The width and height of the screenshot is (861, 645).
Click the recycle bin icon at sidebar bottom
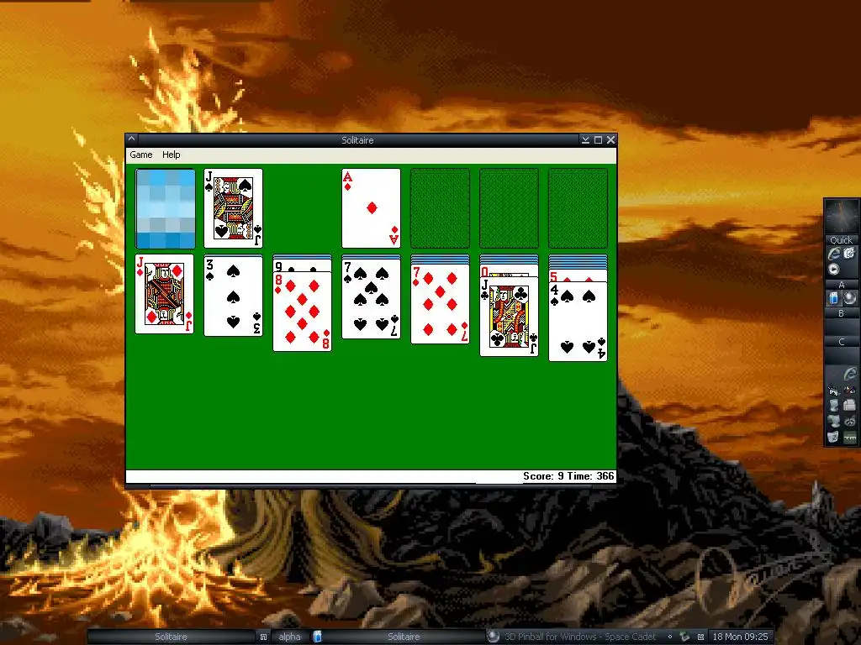pyautogui.click(x=833, y=437)
